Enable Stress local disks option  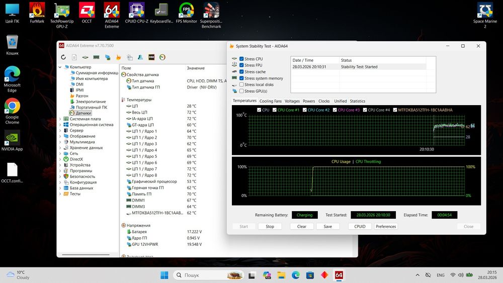click(241, 84)
